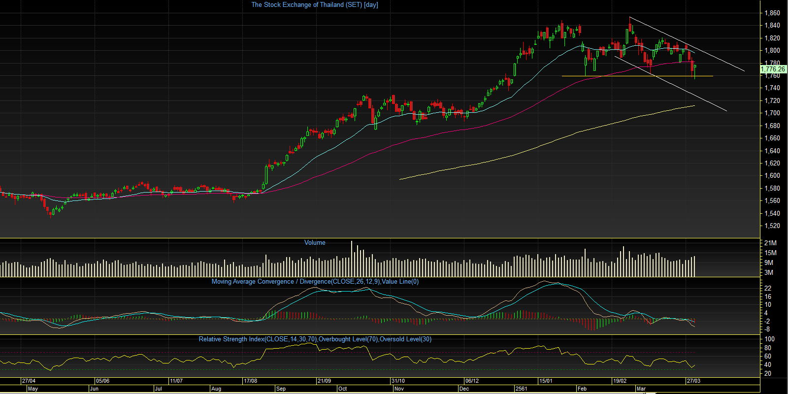
Task: Select the 1,680 price axis label
Action: tap(772, 126)
